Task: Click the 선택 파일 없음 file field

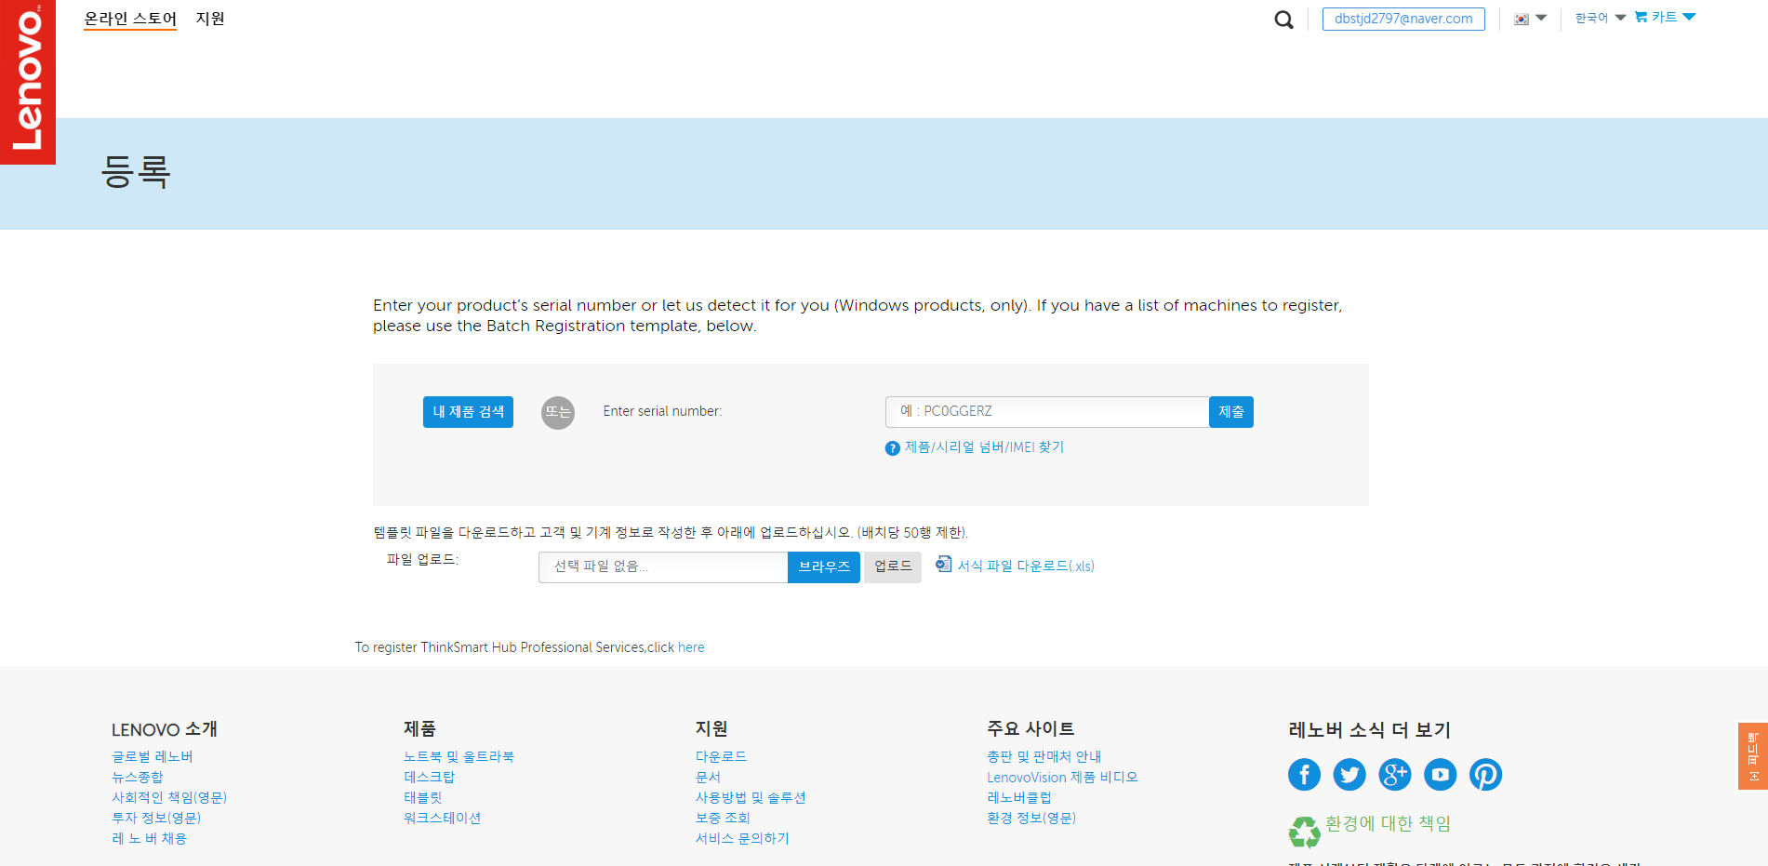Action: click(663, 567)
